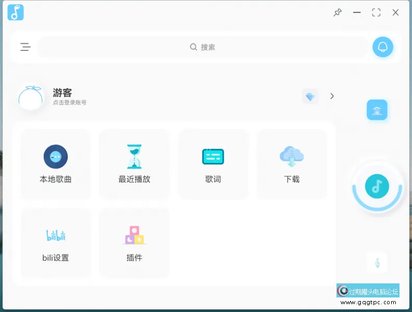Click the 游客 username text
This screenshot has height=312, width=412.
pyautogui.click(x=63, y=93)
